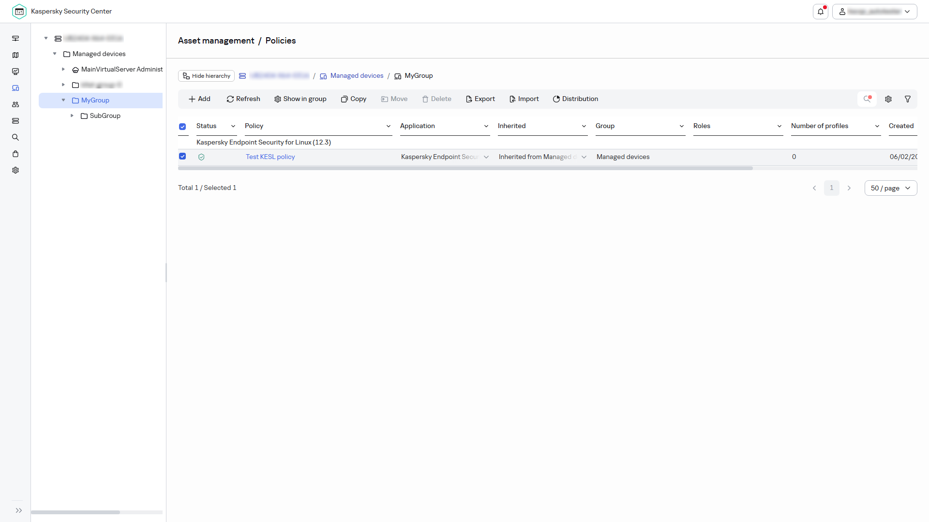This screenshot has height=522, width=929.
Task: Open the user account dropdown
Action: click(x=874, y=12)
